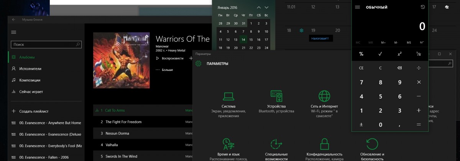The height and width of the screenshot is (161, 460).
Task: Click the Январь 2016 calendar header
Action: [x=227, y=7]
